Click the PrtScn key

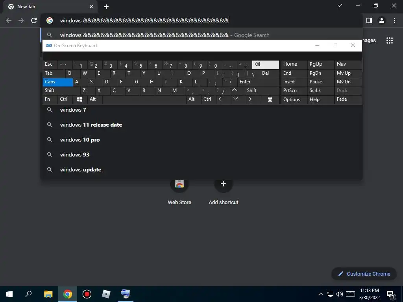[x=294, y=91]
